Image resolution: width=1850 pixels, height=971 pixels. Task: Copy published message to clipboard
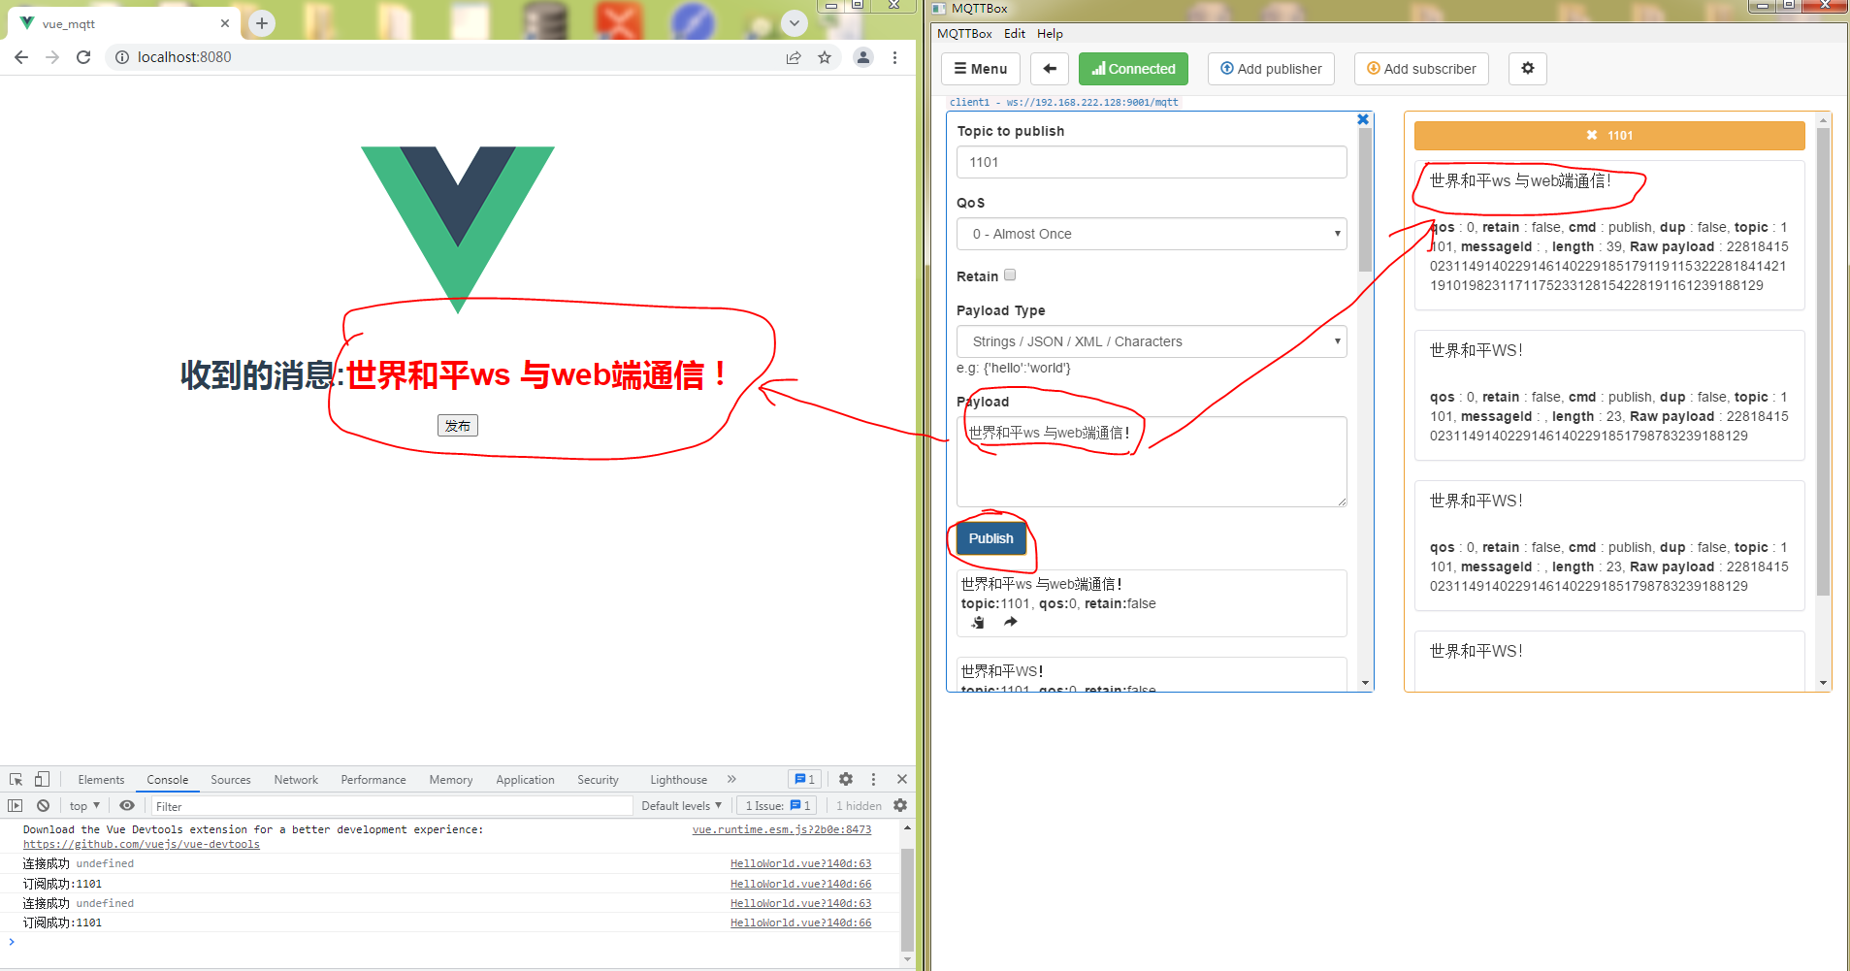click(x=978, y=622)
